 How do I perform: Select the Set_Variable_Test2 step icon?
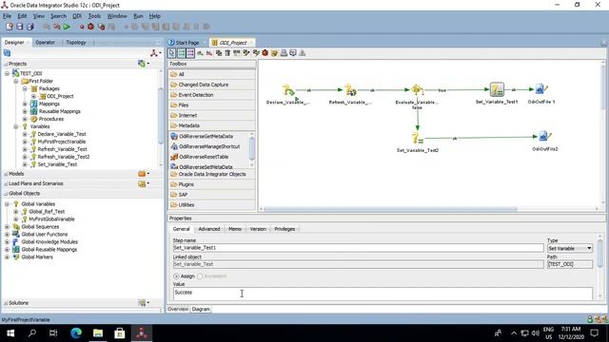pos(417,138)
